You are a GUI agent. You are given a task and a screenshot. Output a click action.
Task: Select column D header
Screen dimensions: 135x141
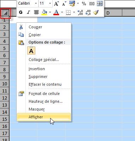click(108, 13)
